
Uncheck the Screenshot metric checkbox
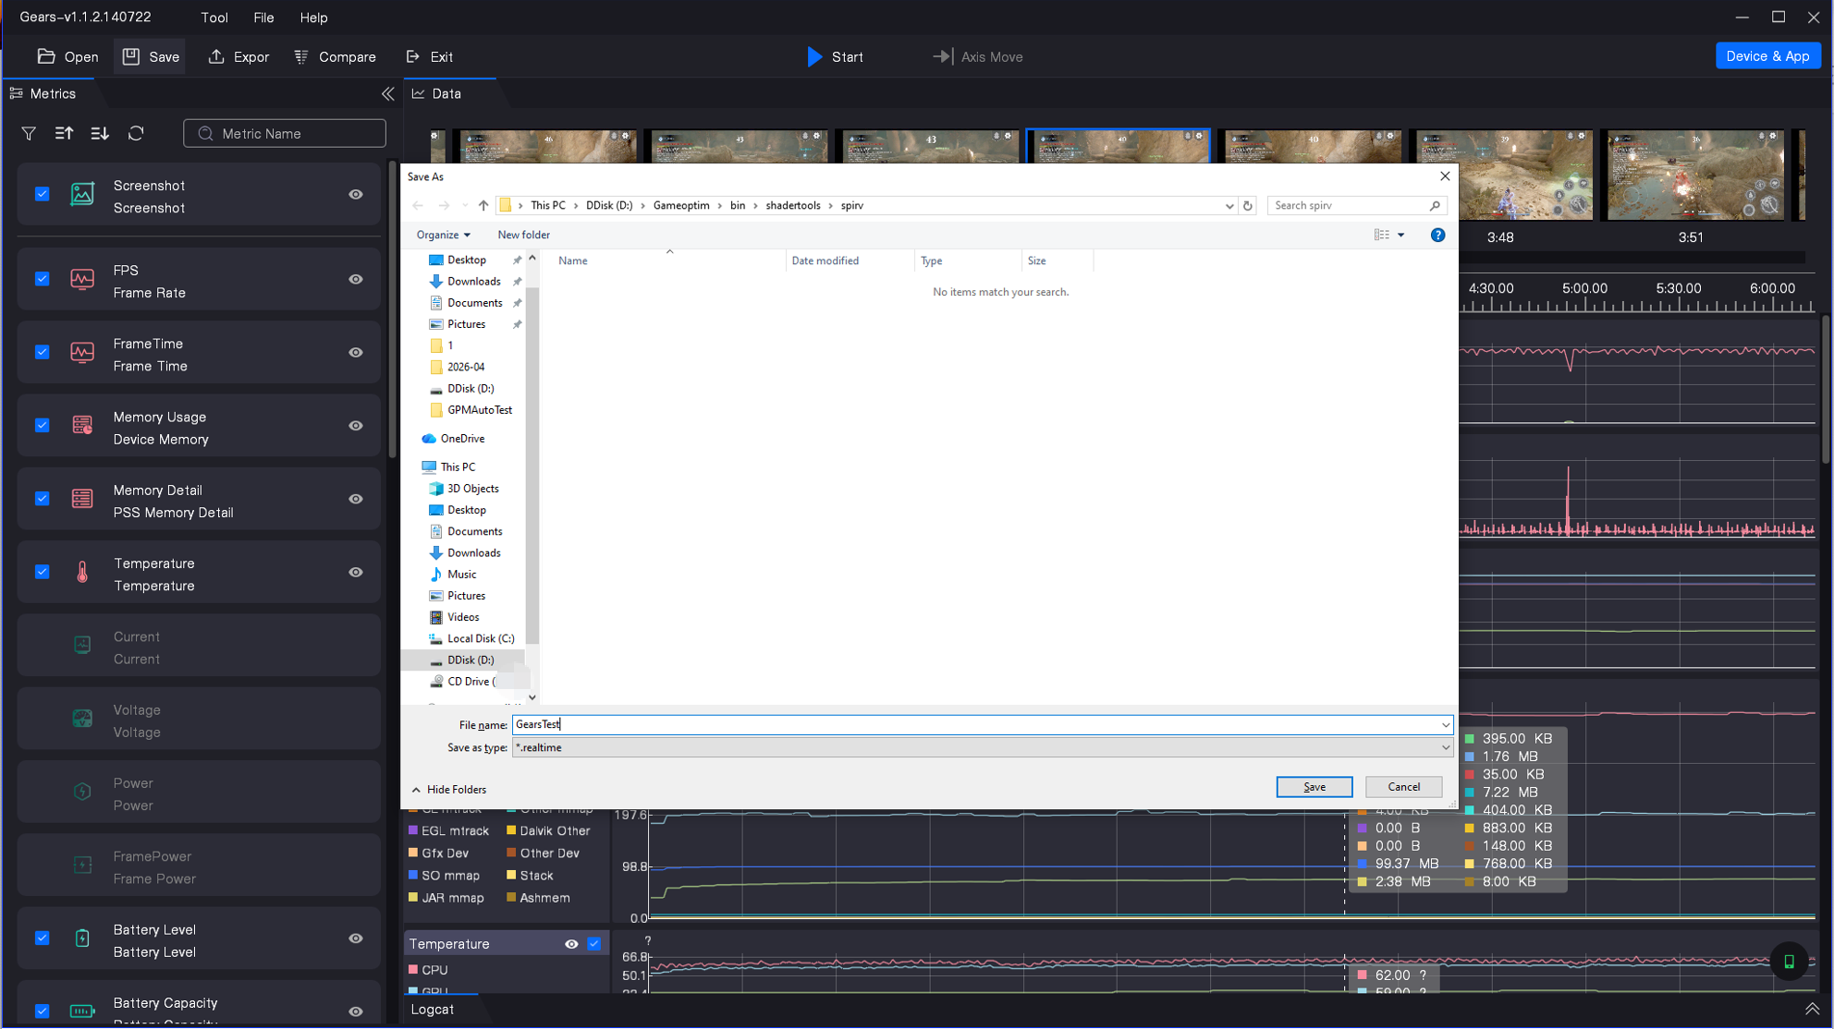pyautogui.click(x=43, y=194)
